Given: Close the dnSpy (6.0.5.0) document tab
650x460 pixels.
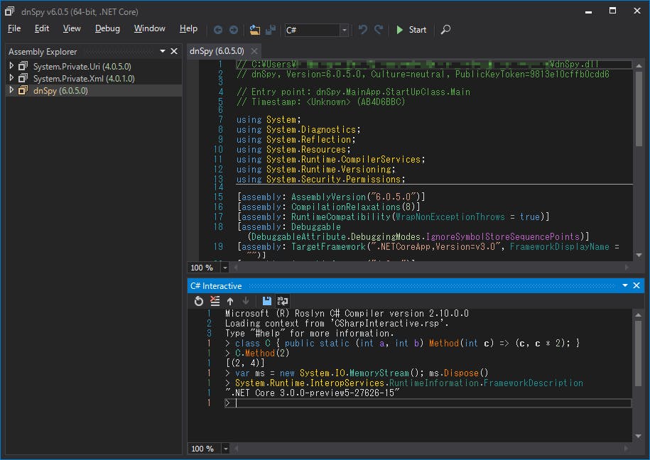Looking at the screenshot, I should coord(254,51).
